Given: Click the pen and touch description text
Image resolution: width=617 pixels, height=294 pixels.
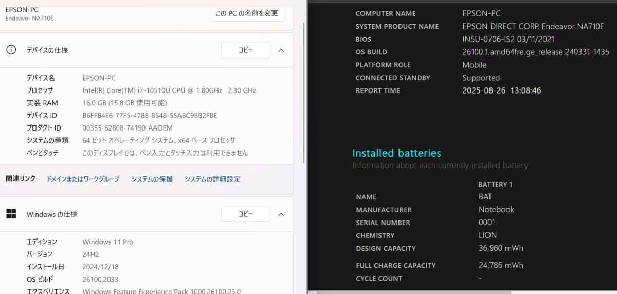Looking at the screenshot, I should (x=165, y=153).
